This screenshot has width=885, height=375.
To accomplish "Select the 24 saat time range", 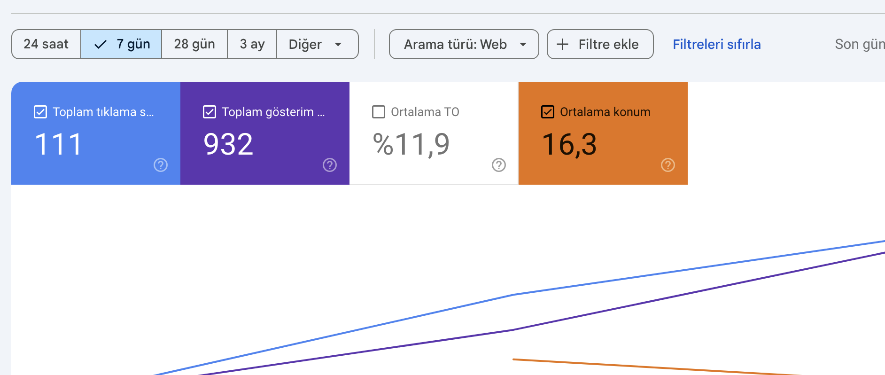I will click(x=46, y=44).
